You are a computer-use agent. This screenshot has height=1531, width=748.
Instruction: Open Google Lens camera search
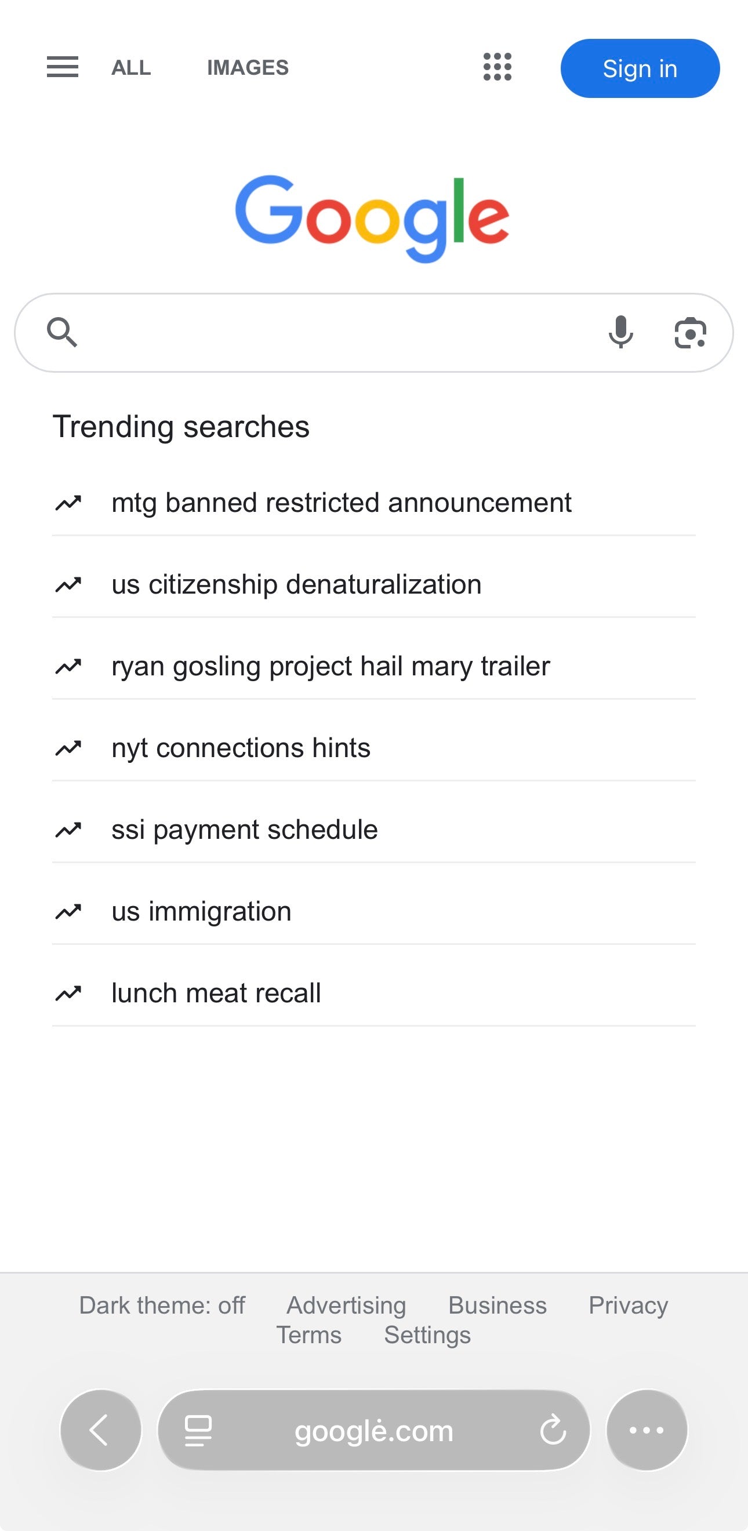coord(690,333)
